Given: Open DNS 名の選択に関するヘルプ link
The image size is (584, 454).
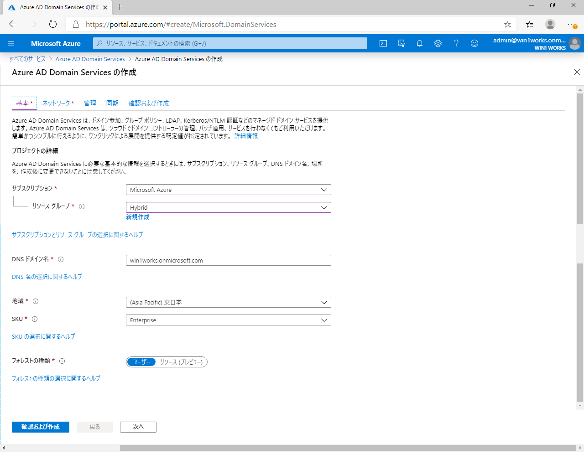Looking at the screenshot, I should click(47, 277).
